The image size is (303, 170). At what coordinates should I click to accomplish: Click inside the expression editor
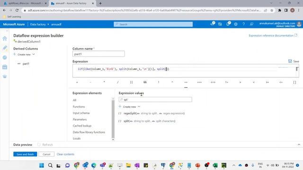pos(186,71)
